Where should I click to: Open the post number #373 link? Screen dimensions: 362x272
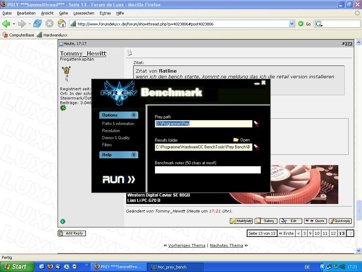pyautogui.click(x=349, y=44)
